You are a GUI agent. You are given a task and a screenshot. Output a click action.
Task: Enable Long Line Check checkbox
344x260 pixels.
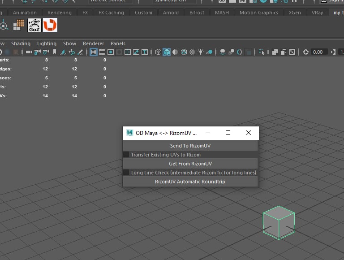126,173
